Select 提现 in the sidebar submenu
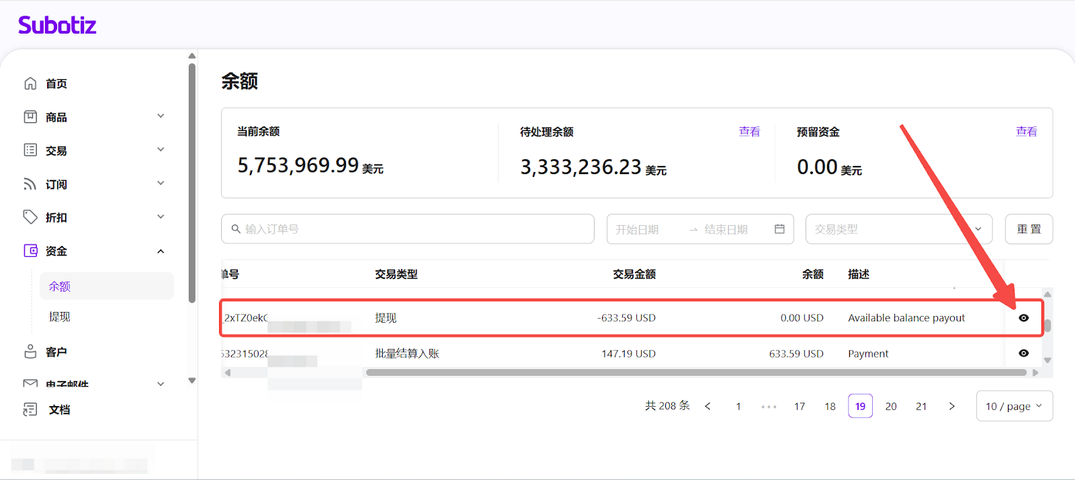 (60, 317)
